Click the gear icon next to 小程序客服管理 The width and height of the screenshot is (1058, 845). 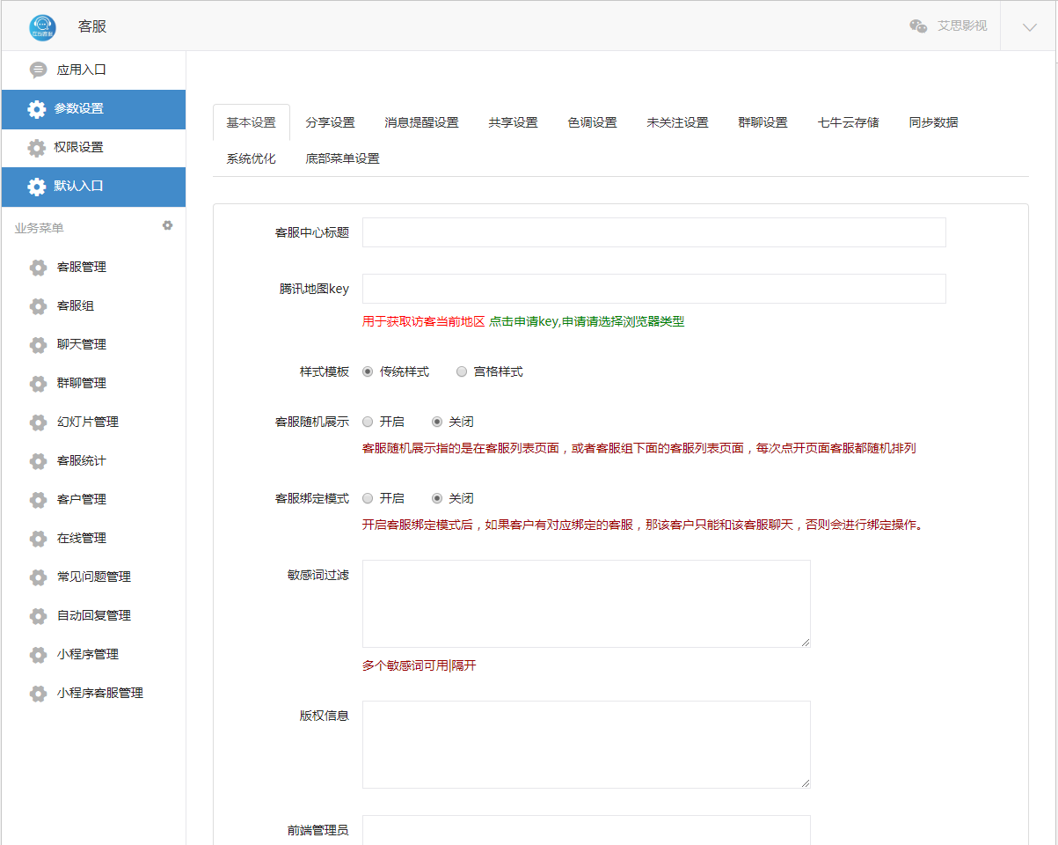[x=38, y=694]
